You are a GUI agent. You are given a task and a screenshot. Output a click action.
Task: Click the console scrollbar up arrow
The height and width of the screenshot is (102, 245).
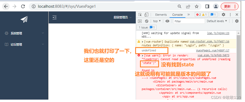coord(238,33)
